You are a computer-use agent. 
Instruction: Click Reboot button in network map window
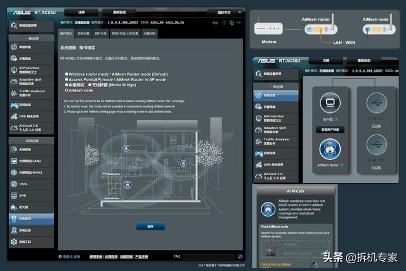[x=363, y=61]
